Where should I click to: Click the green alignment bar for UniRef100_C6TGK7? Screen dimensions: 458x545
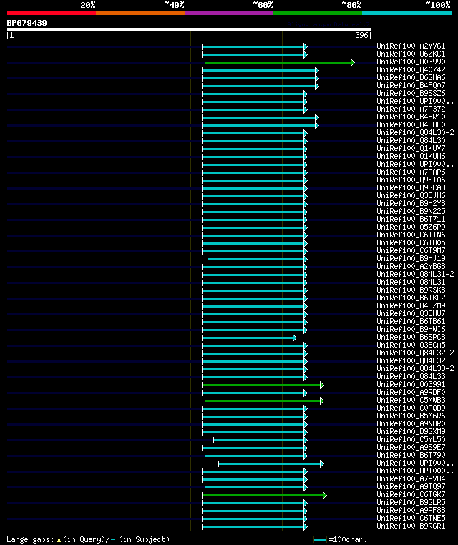264,496
